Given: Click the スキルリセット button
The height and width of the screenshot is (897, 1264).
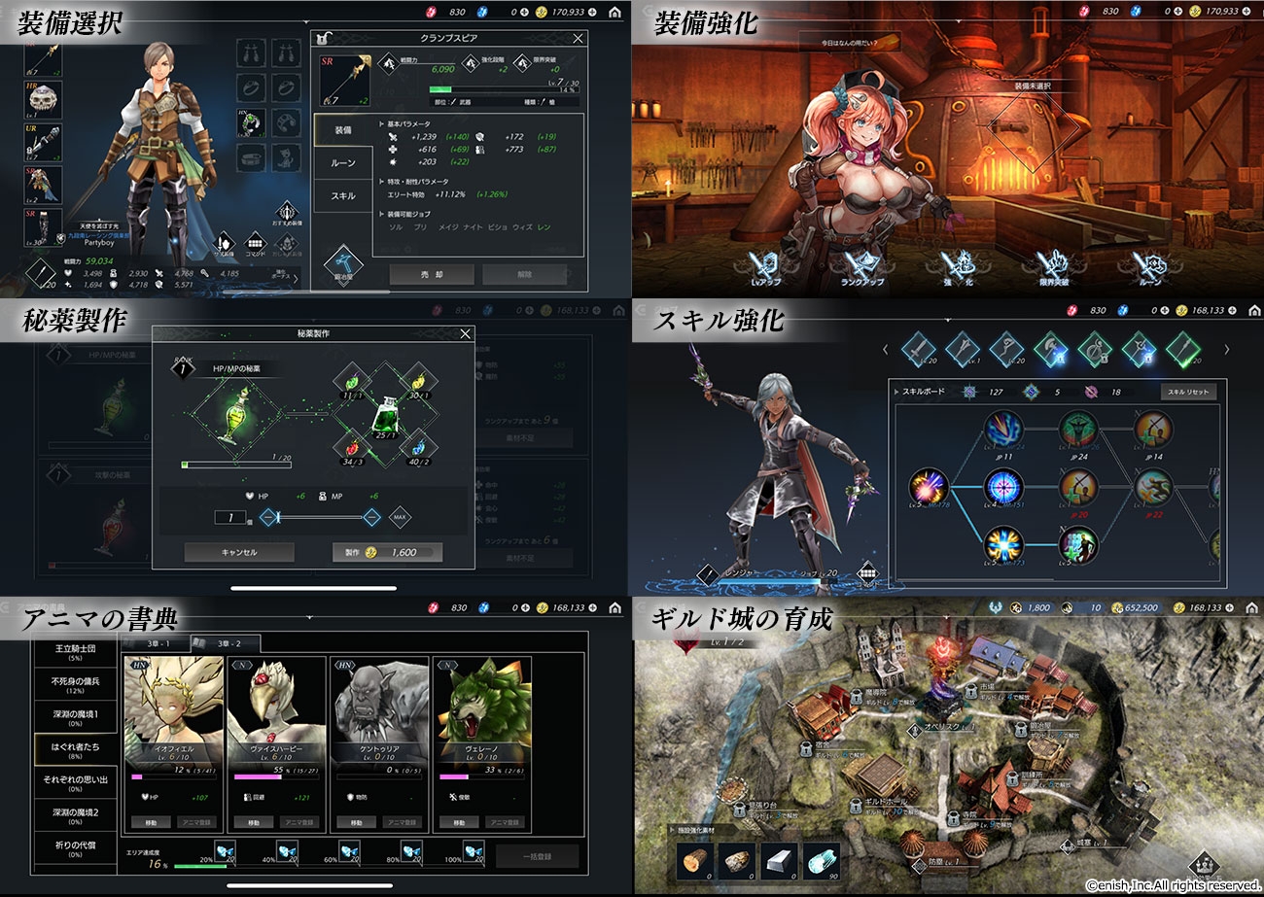Looking at the screenshot, I should [1188, 392].
